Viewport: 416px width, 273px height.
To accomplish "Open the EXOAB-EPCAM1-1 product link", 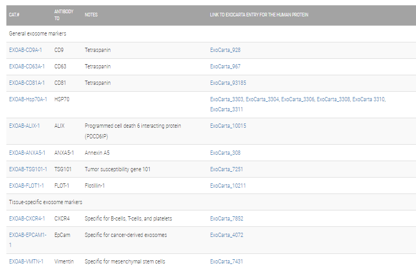I will pos(28,235).
